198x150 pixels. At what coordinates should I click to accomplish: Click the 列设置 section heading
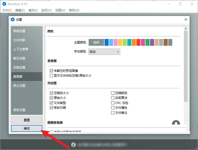[52, 83]
